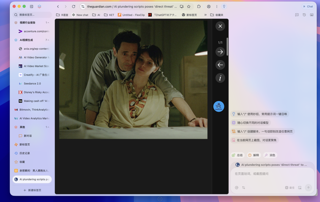320x202 pixels.
Task: Click the 总结 summarize button
Action: [238, 155]
